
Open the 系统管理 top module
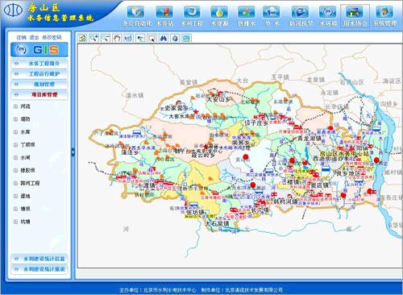pyautogui.click(x=384, y=15)
